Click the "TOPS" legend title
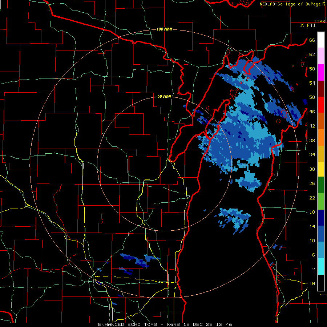Screen dimensions: 327x327 [x=319, y=21]
